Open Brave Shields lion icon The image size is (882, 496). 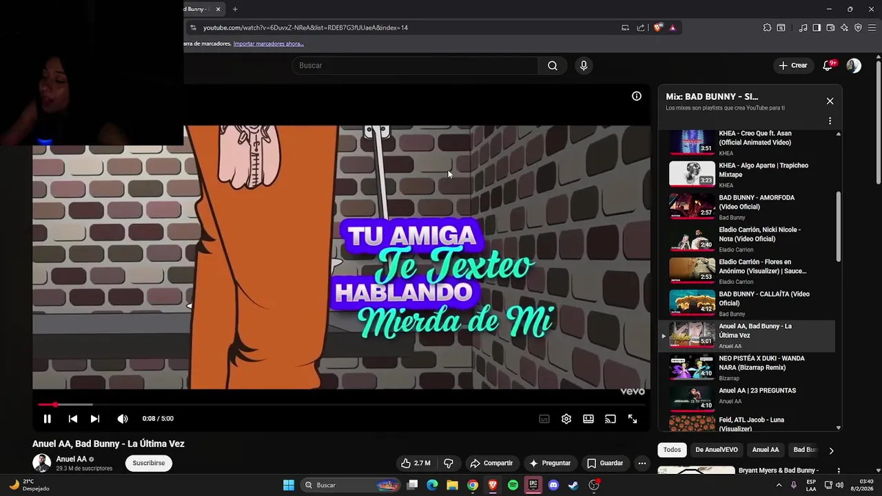click(x=658, y=28)
